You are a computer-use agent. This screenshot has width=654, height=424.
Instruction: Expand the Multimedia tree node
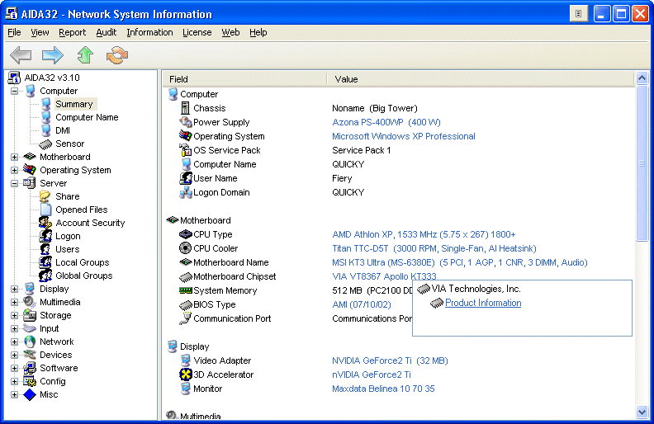(x=14, y=303)
